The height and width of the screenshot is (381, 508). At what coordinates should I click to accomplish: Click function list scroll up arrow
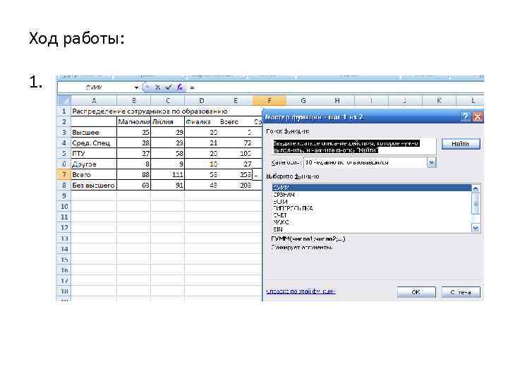(x=476, y=188)
